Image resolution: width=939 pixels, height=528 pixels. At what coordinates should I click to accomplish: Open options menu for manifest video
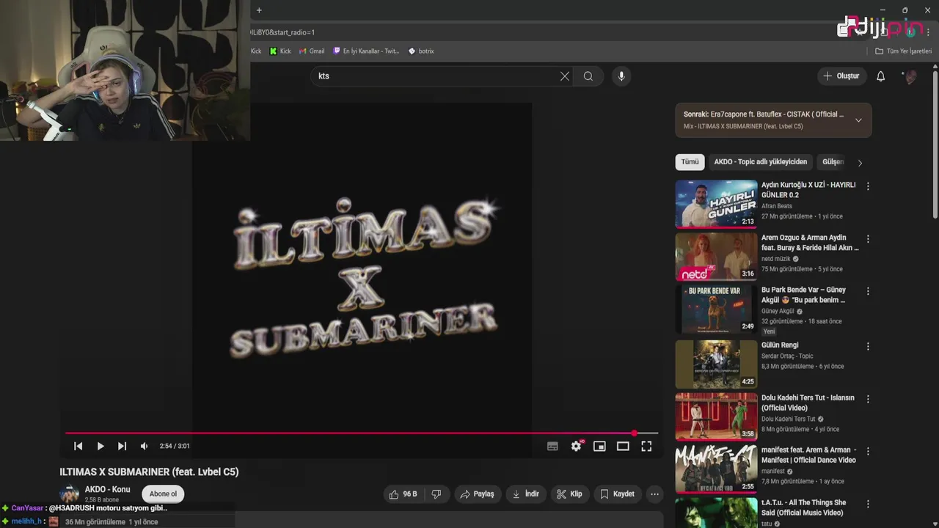(x=868, y=452)
